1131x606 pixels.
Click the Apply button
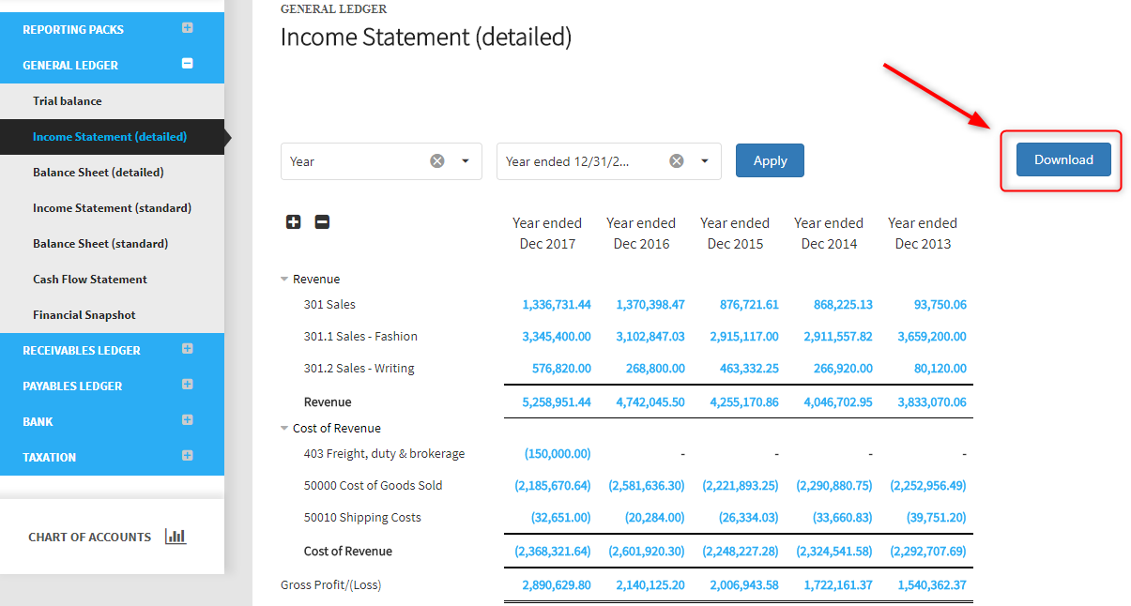tap(770, 160)
